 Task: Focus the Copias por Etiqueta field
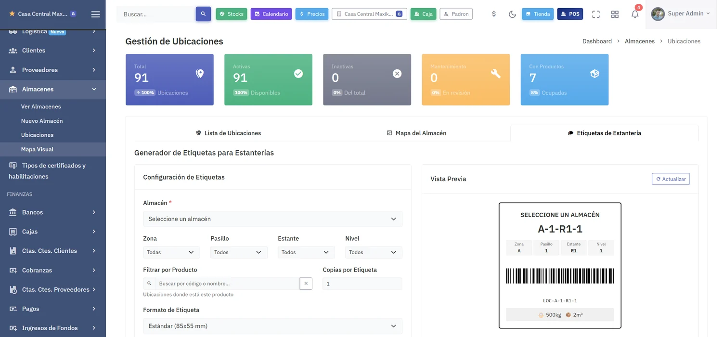(362, 284)
